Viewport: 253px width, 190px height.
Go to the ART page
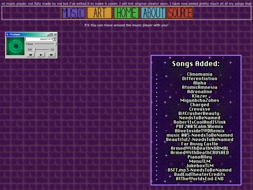[99, 13]
